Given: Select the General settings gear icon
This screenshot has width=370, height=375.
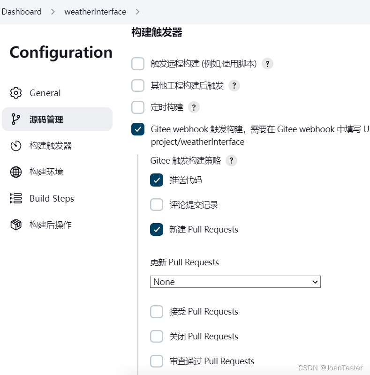Looking at the screenshot, I should (16, 93).
